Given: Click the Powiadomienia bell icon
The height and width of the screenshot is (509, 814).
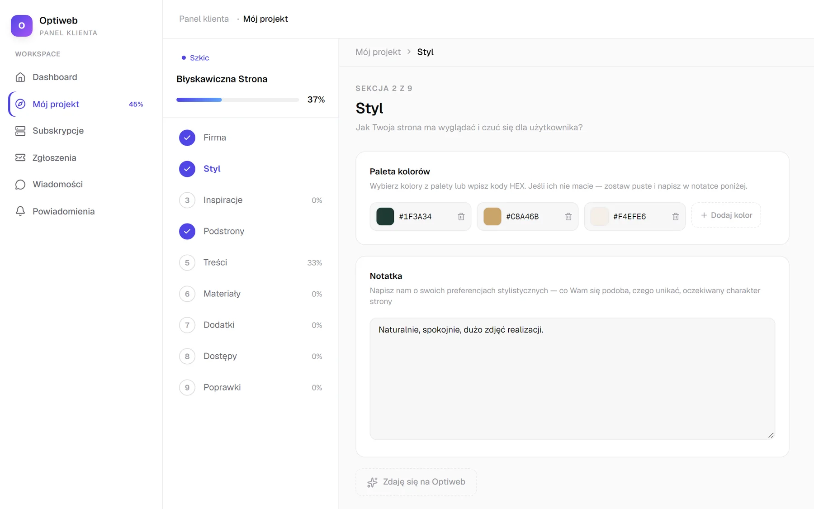Looking at the screenshot, I should 20,211.
